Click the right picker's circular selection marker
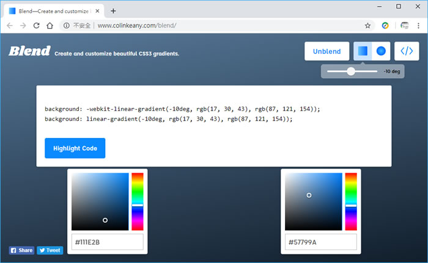This screenshot has width=428, height=263. click(309, 195)
